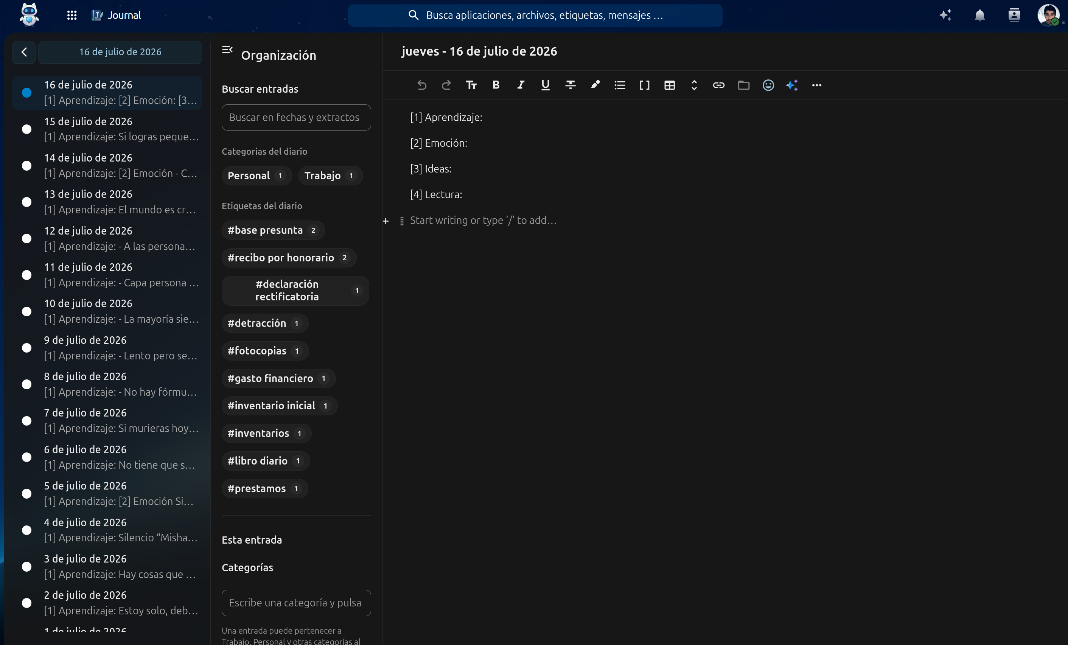Open the 2 de julio de 2026 entry
The image size is (1068, 645).
pos(107,603)
